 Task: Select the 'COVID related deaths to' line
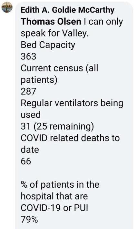tap(70, 138)
